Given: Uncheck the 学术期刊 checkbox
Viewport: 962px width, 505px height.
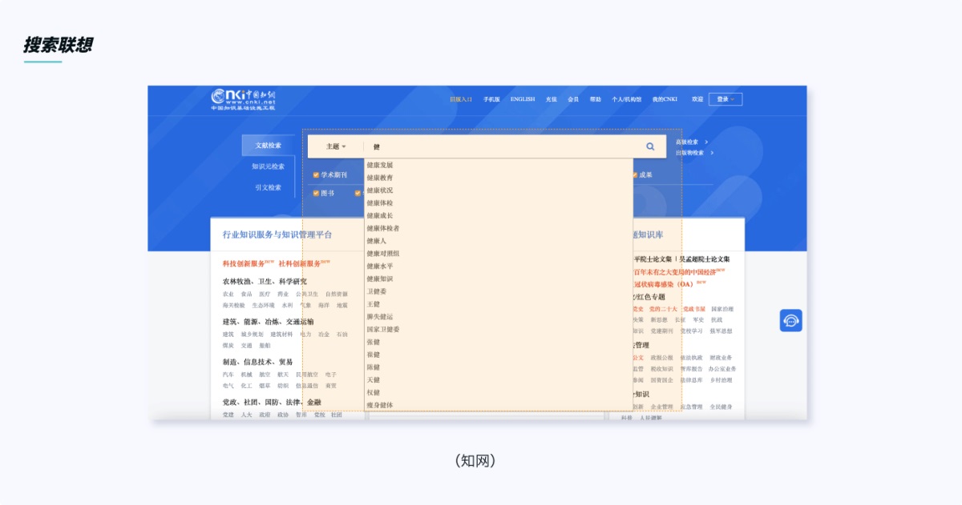Looking at the screenshot, I should [316, 174].
